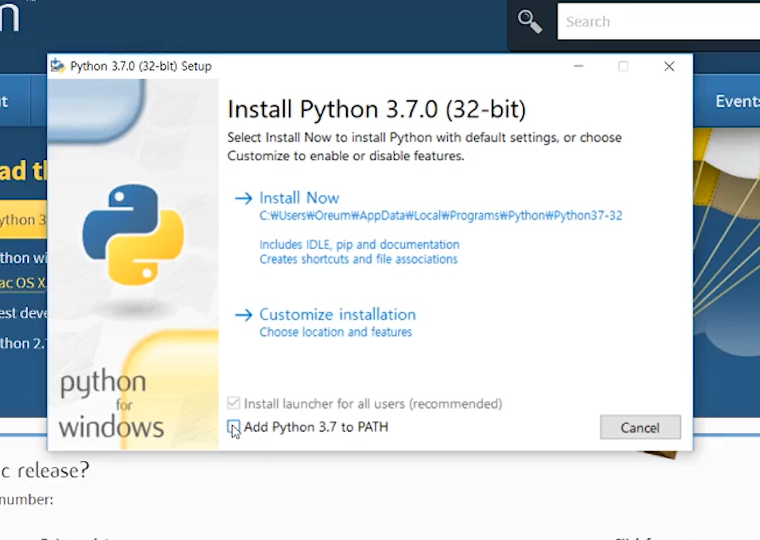
Task: Choose Customize installation option
Action: tap(338, 314)
